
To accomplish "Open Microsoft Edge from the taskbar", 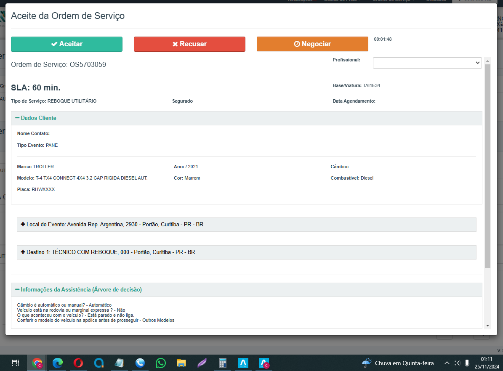I will tap(58, 363).
